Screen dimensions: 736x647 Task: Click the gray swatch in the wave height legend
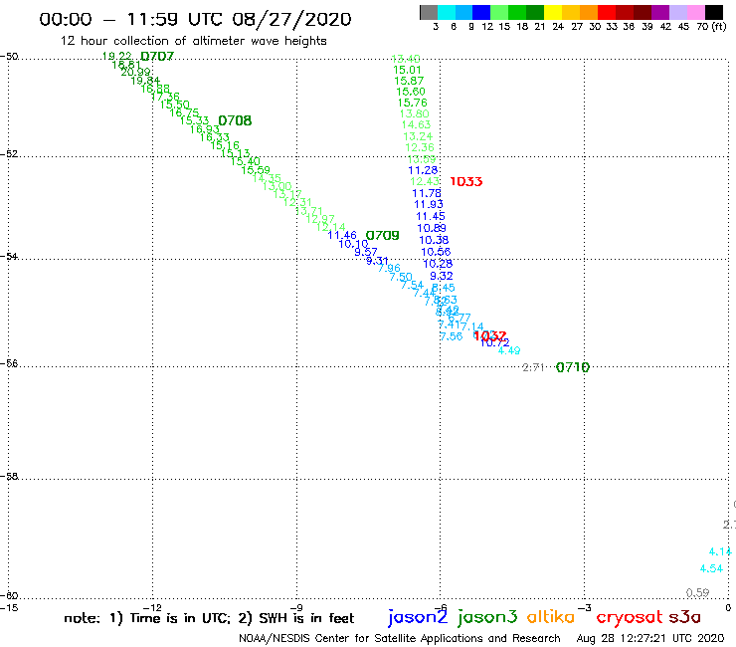point(429,12)
